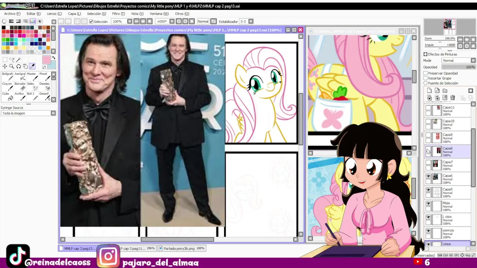Open the Lienzo menu
This screenshot has height=268, width=477.
pos(54,14)
